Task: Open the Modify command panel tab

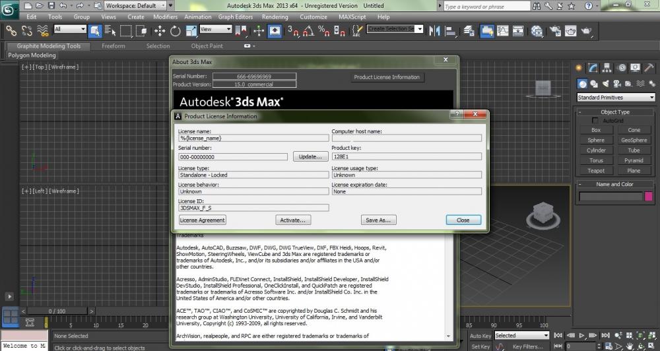Action: pos(593,68)
